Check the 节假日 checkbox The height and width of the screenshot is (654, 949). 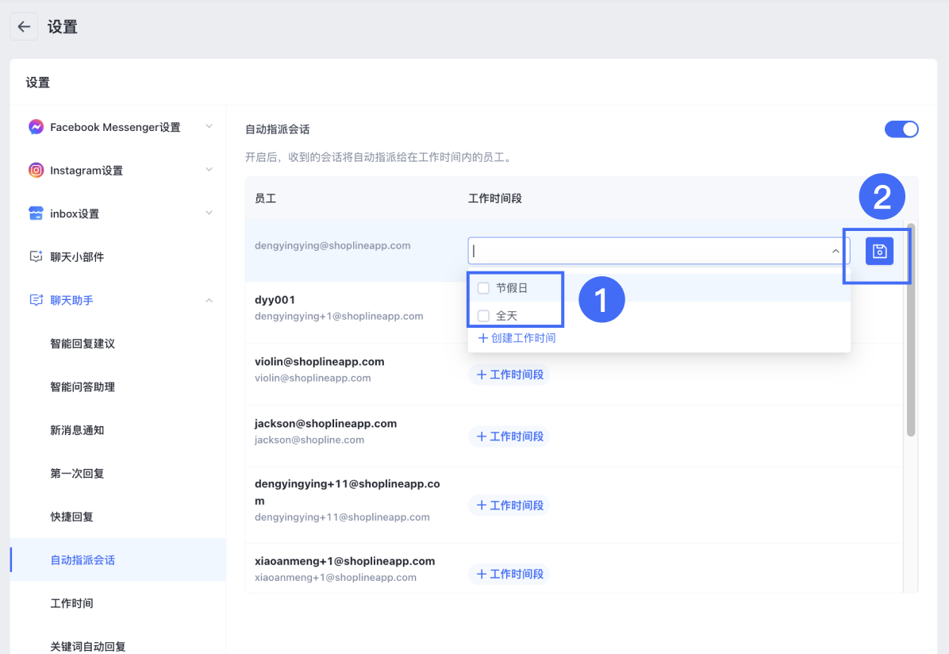(483, 288)
